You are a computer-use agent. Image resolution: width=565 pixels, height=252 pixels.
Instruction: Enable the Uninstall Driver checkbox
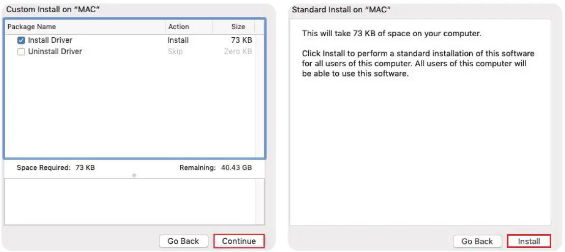pyautogui.click(x=21, y=52)
